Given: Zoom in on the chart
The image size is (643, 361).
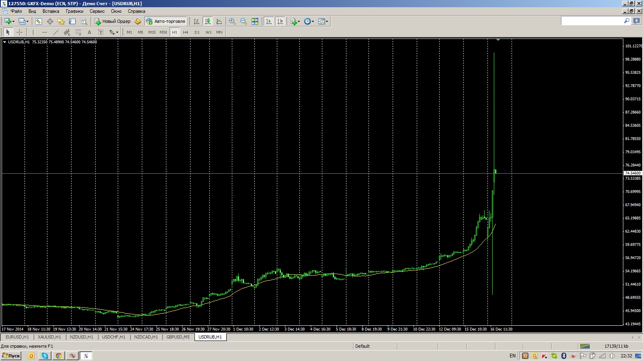Looking at the screenshot, I should tap(232, 21).
